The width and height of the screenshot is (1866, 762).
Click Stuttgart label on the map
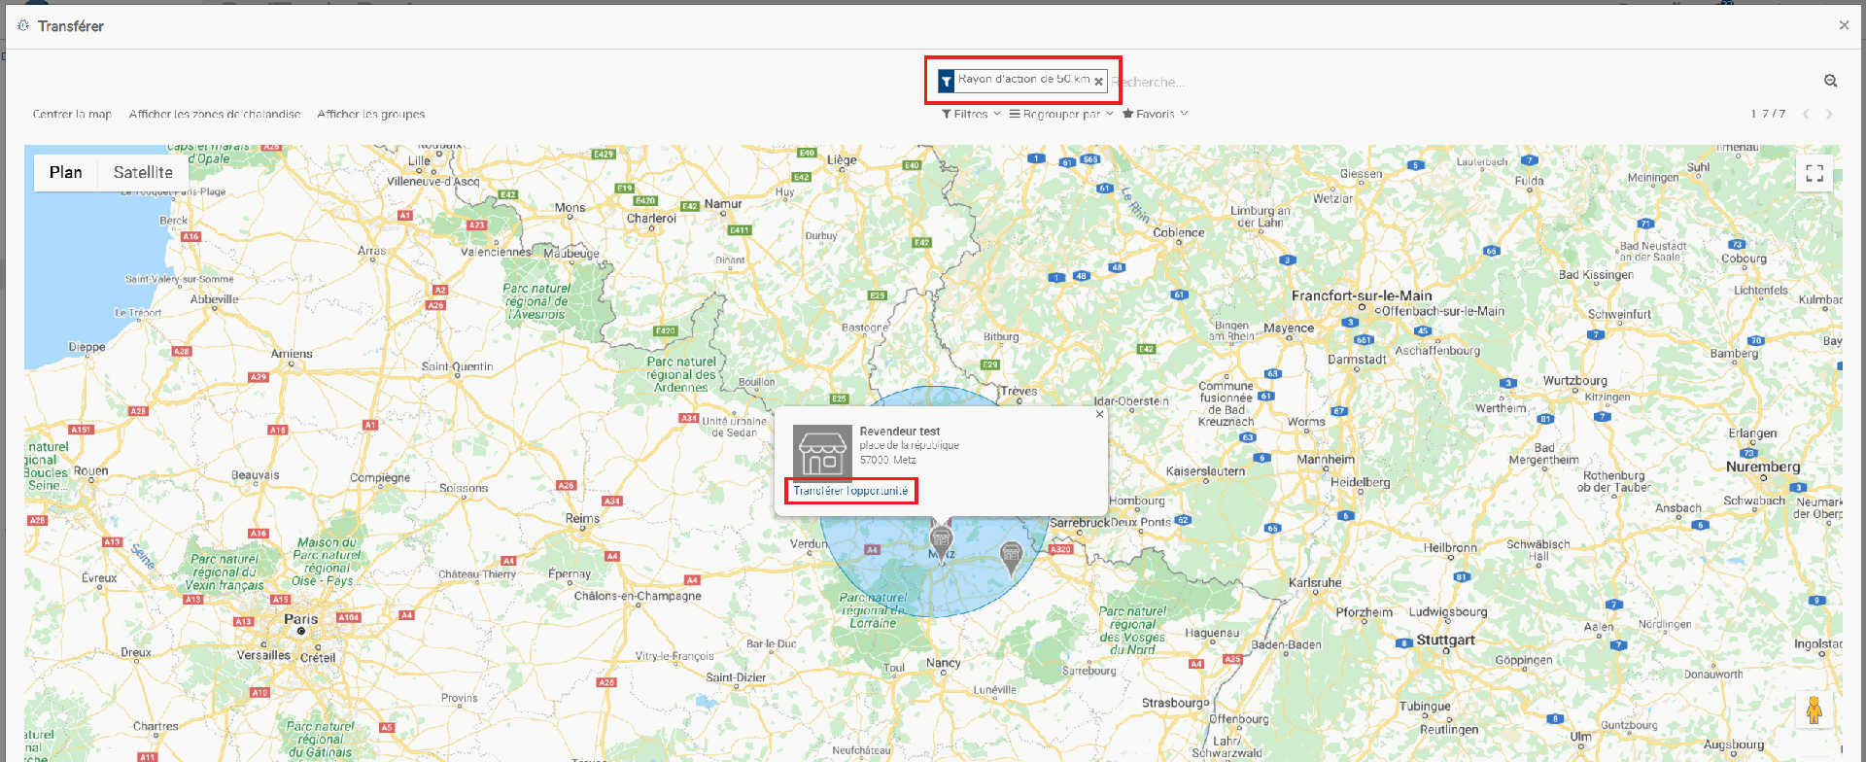pos(1445,640)
